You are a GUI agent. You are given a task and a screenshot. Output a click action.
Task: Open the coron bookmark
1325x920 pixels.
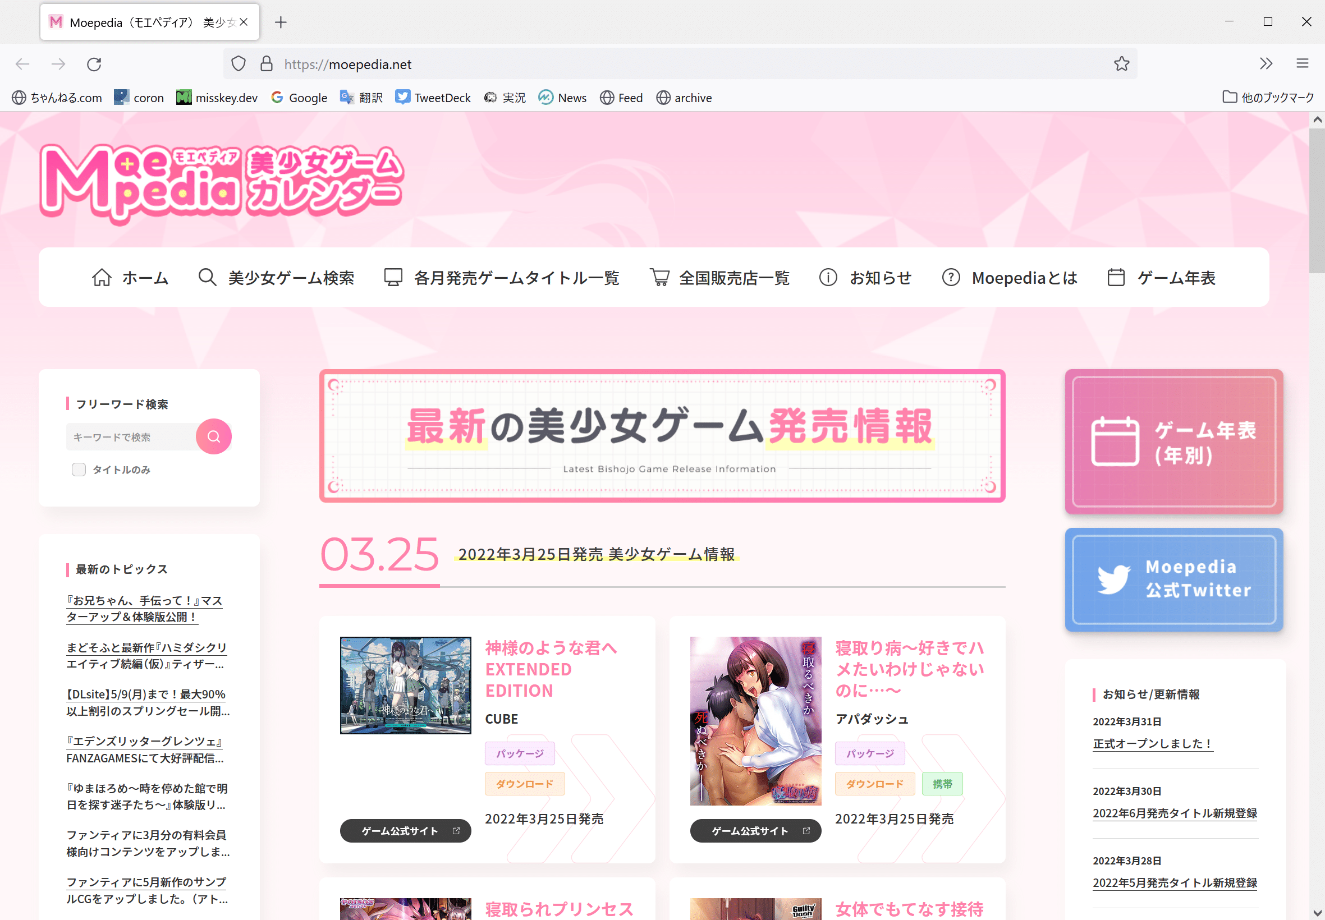139,98
